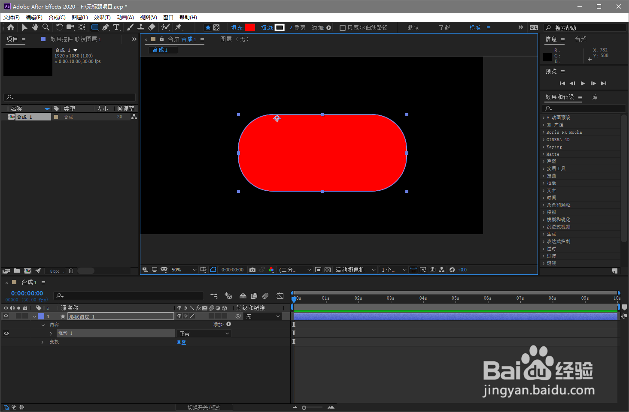The height and width of the screenshot is (412, 629).
Task: Open the composition mini-flowchart in timeline
Action: (214, 296)
